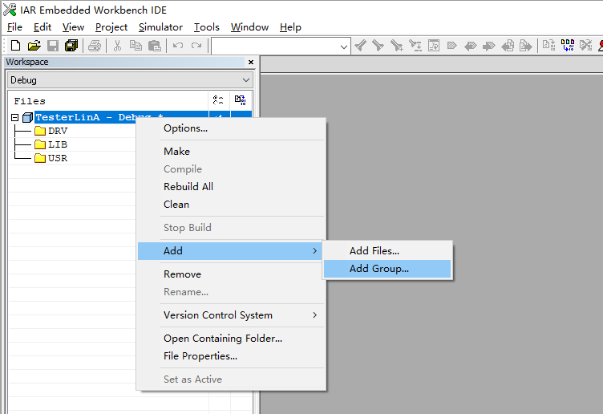Click the Replace flashlight icon with plus
Viewport: 603px width, 414px height.
click(396, 46)
